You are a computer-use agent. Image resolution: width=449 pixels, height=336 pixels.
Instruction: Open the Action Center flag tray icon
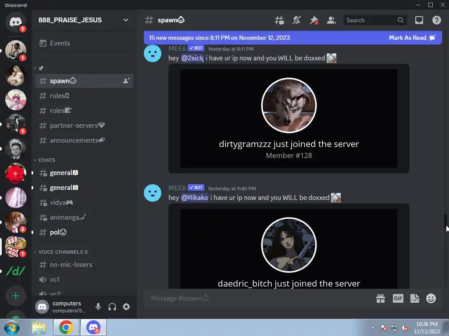[x=383, y=328]
